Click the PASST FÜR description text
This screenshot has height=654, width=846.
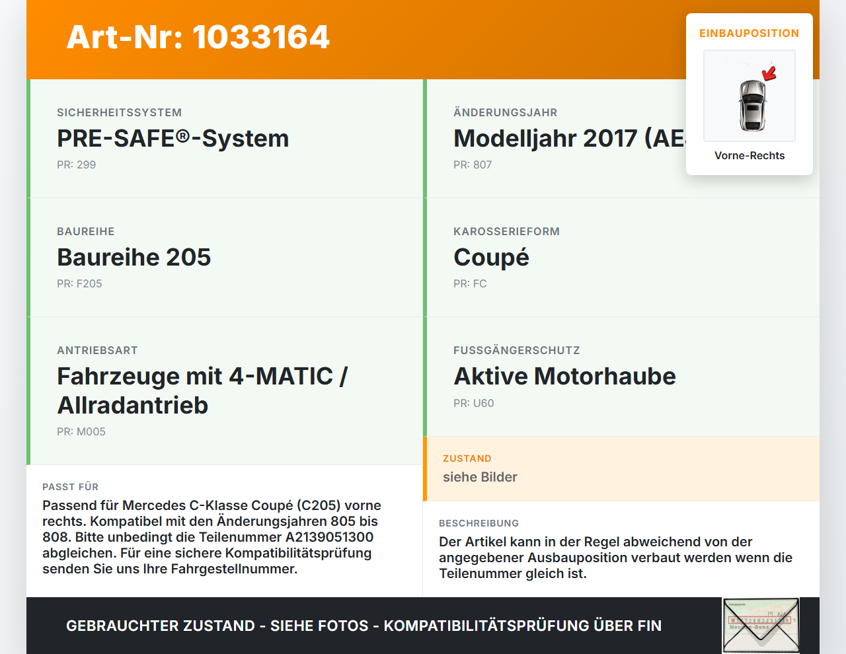tap(211, 537)
